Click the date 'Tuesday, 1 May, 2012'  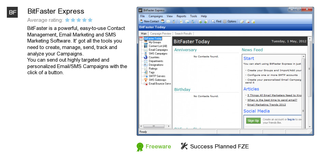click(x=289, y=41)
